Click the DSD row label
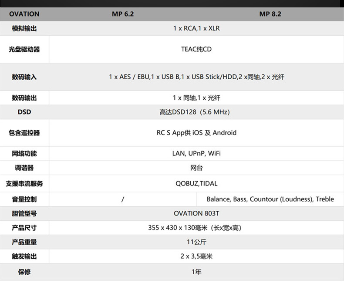 tap(24, 112)
